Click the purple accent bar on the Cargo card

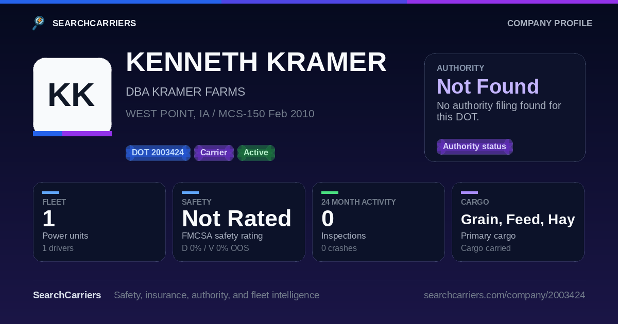(469, 193)
